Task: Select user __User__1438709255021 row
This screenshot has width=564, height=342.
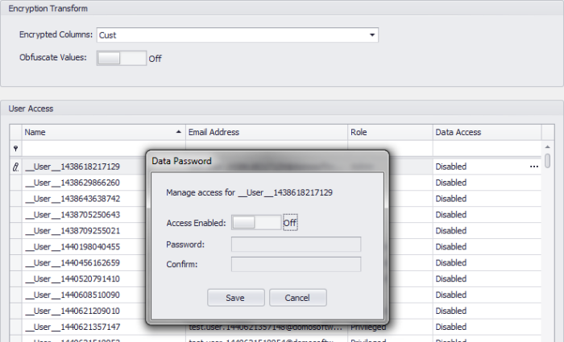Action: pyautogui.click(x=276, y=231)
